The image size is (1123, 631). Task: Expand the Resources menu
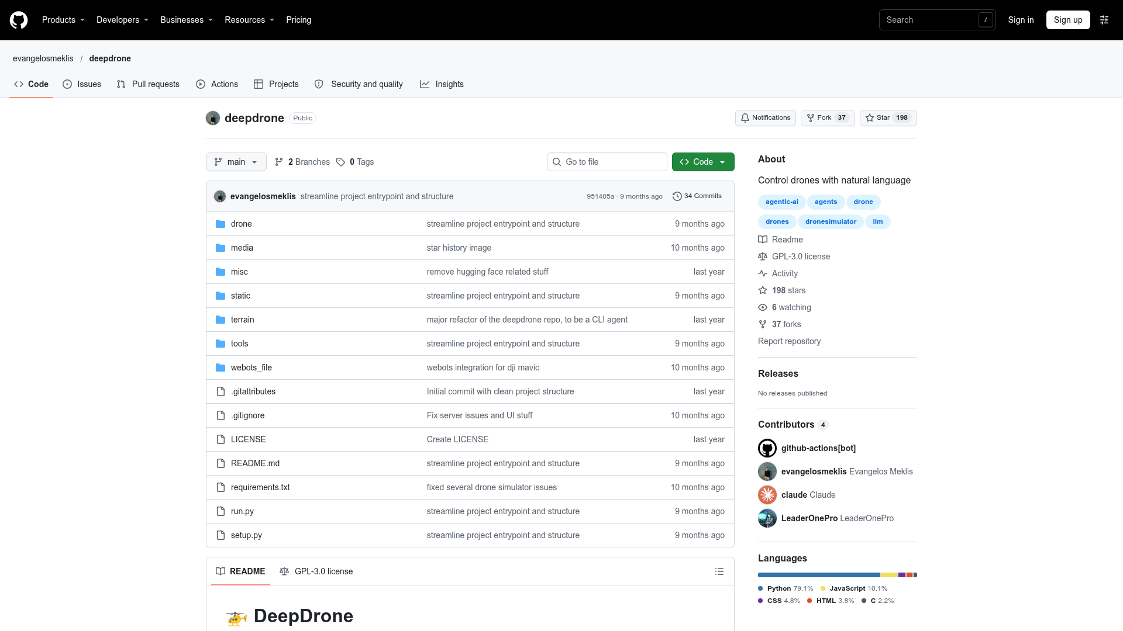(249, 20)
